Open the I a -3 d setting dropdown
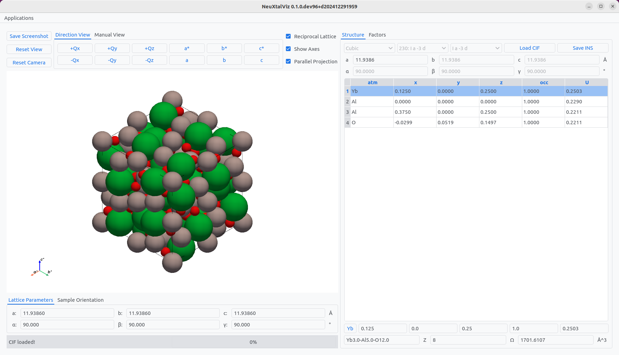The width and height of the screenshot is (619, 355). [x=476, y=48]
